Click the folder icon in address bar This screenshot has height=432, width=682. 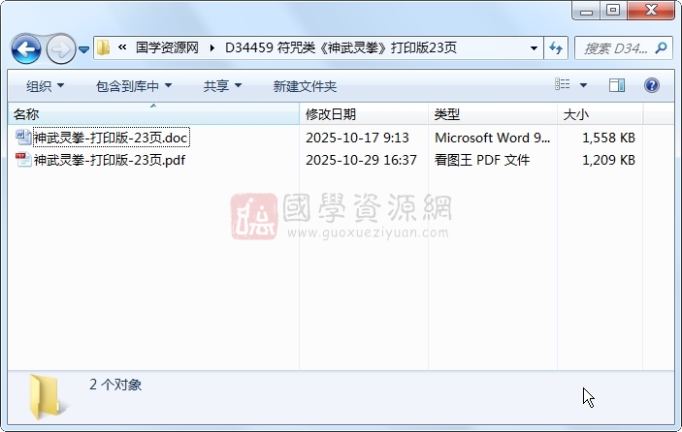103,47
